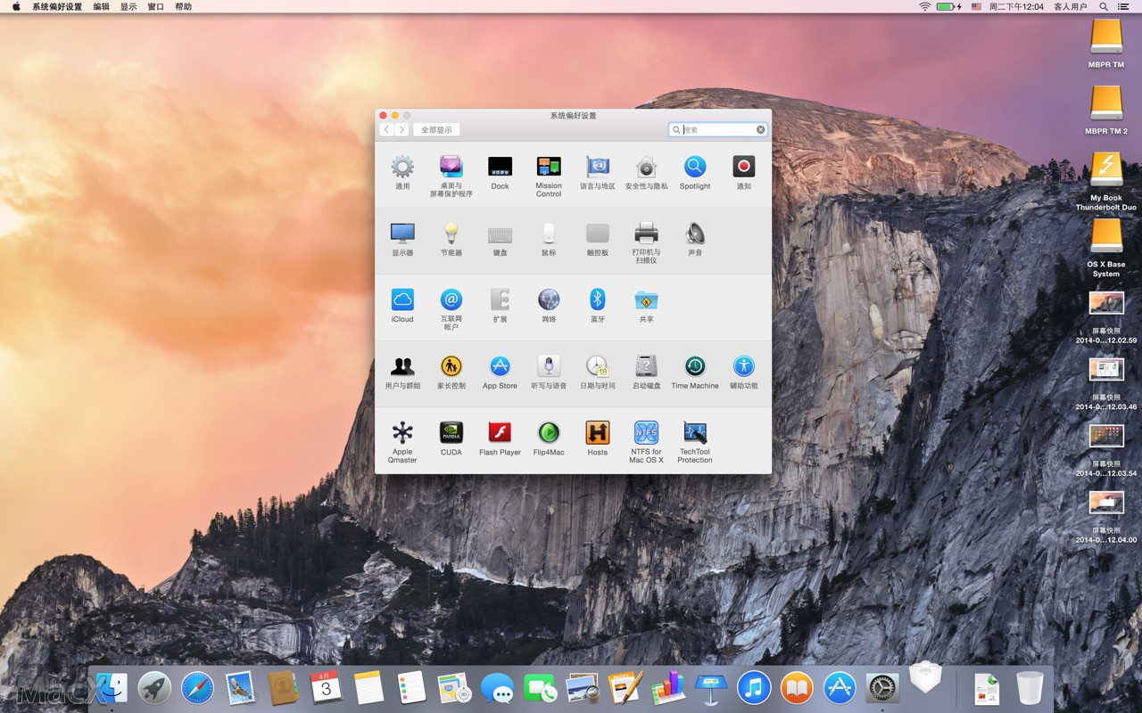Image resolution: width=1142 pixels, height=713 pixels.
Task: Open the NTFS for Mac OS X pane
Action: (646, 433)
